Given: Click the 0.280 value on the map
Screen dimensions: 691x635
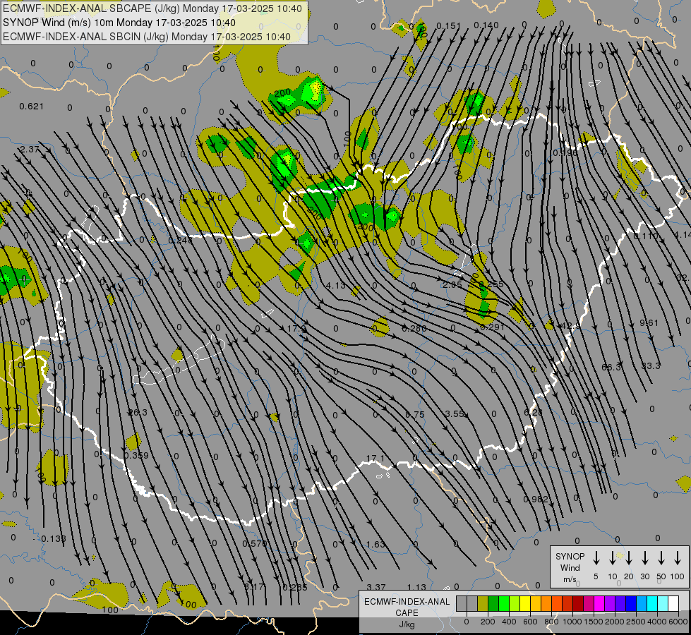Looking at the screenshot, I should (414, 328).
